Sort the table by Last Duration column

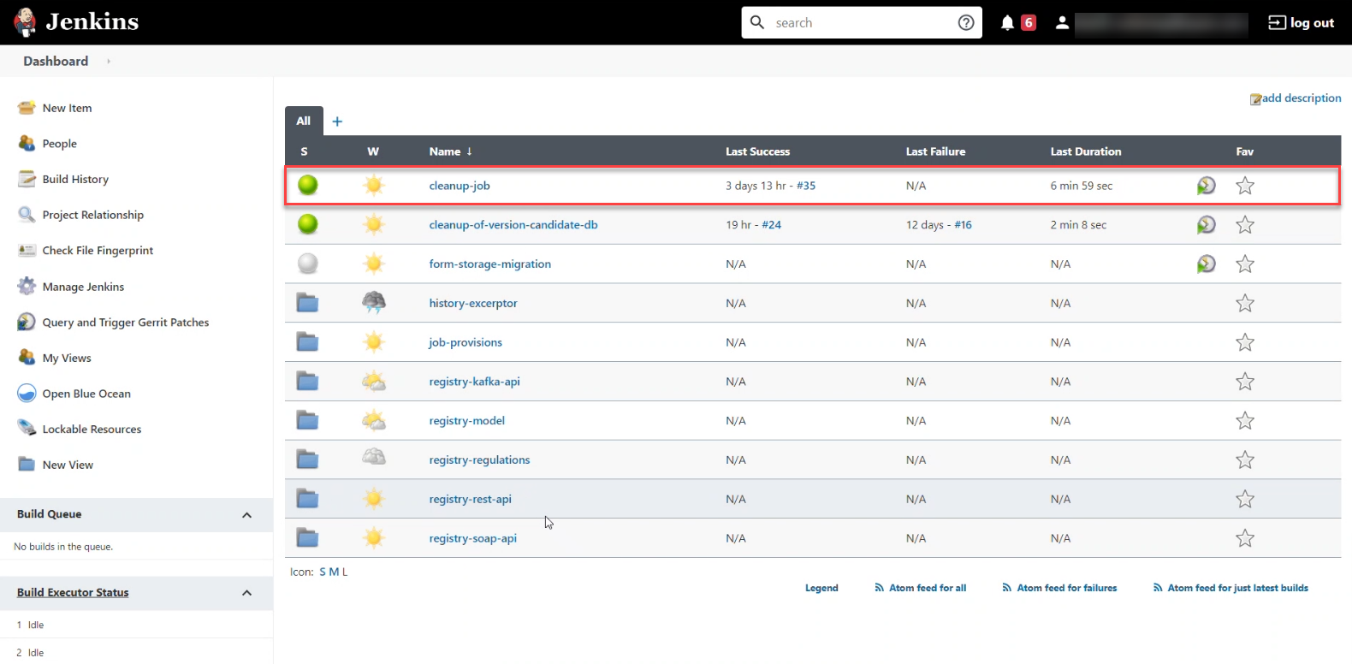pos(1085,151)
